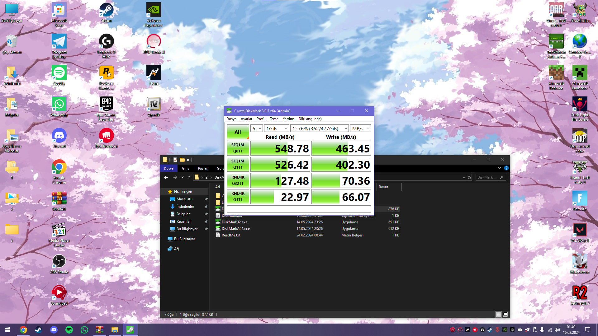Open Profil menu in CrystalDiskMark
The image size is (598, 336).
point(261,119)
